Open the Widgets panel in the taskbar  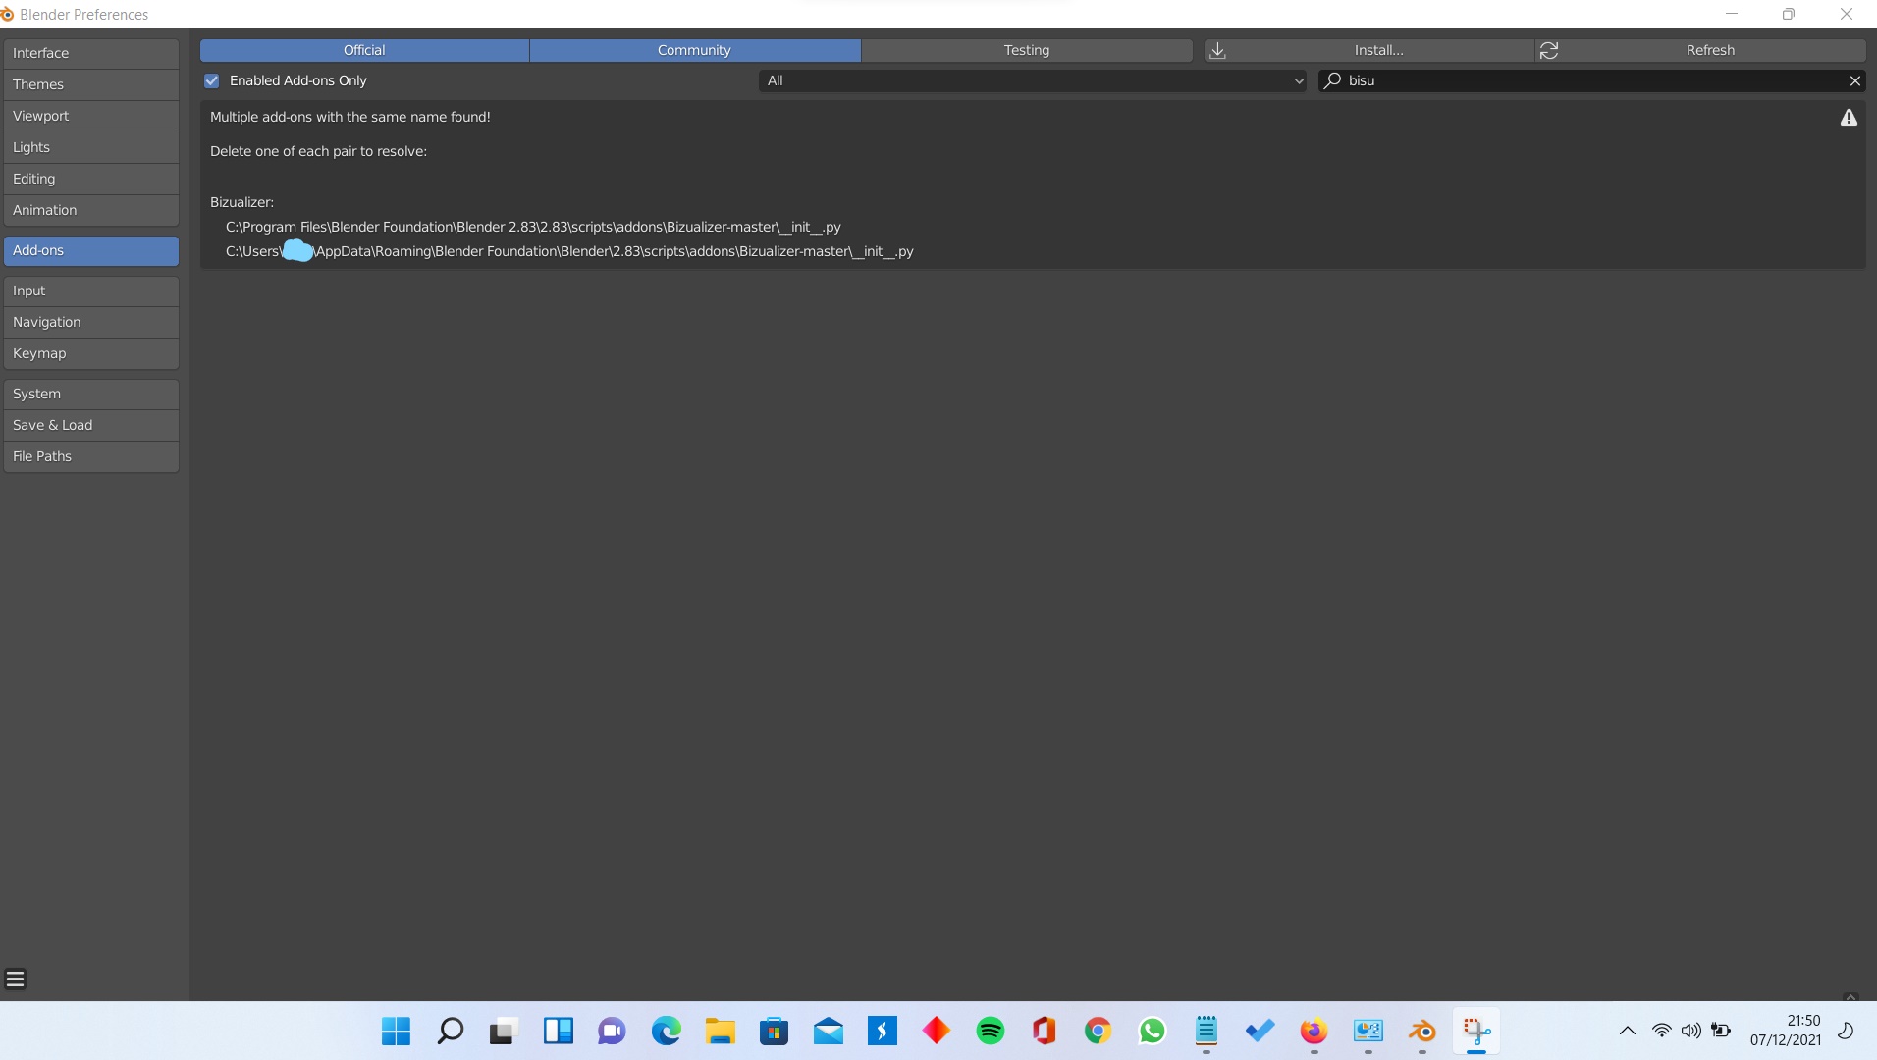[x=558, y=1031]
